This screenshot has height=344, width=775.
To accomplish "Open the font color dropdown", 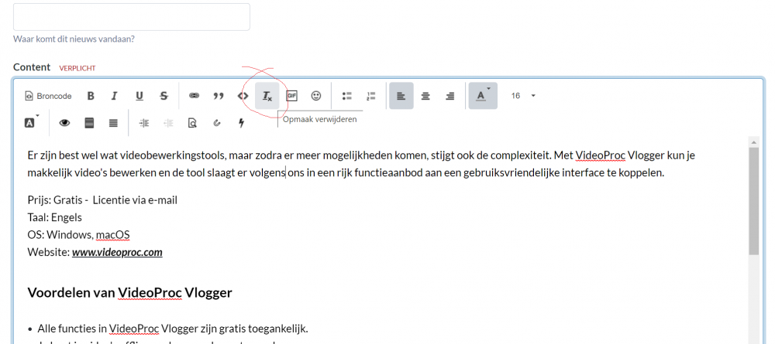I will (x=483, y=96).
